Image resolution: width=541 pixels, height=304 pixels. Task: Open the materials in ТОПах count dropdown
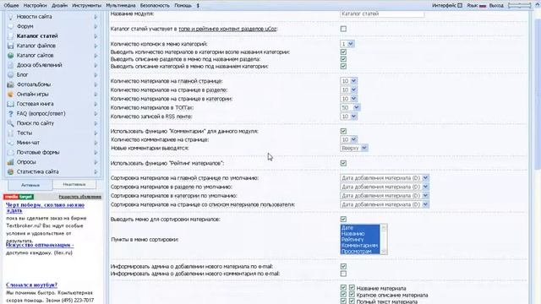(350, 107)
